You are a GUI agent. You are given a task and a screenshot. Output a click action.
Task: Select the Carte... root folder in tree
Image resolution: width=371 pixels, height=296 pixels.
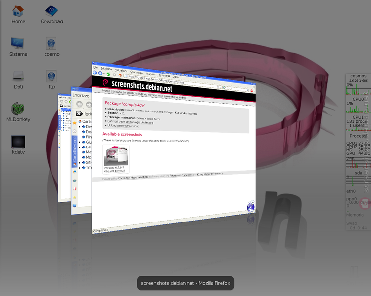pyautogui.click(x=85, y=121)
